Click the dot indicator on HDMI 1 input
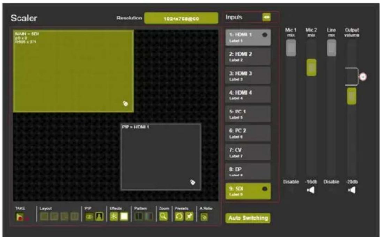 coord(265,35)
